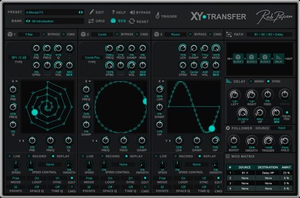Click the pencil Edit icon
300x198 pixels.
(92, 12)
